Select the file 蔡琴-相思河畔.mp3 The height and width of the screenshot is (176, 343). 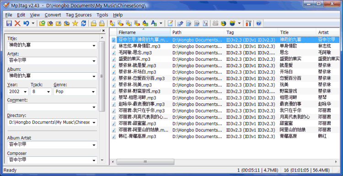coord(137,98)
